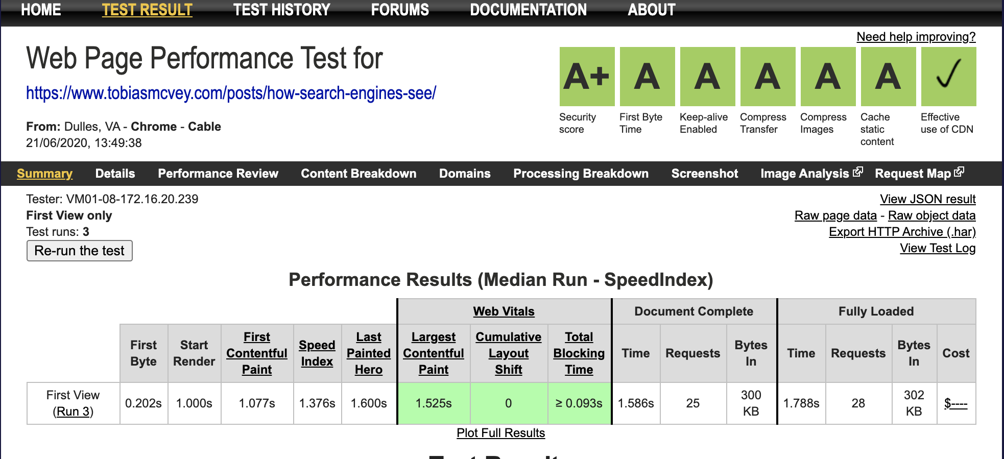Click the Effective use of CDN checkmark
The height and width of the screenshot is (459, 1004).
[x=948, y=77]
